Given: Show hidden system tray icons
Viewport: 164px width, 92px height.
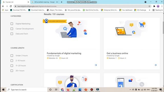Looking at the screenshot, I should pos(130,90).
